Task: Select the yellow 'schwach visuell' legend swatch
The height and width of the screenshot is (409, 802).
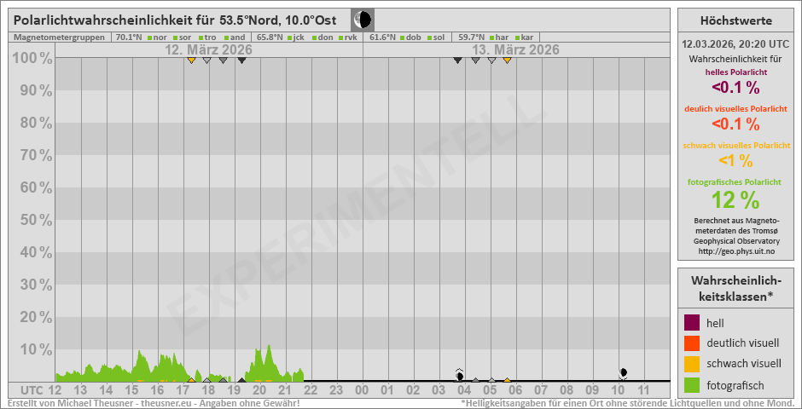Action: pyautogui.click(x=692, y=363)
